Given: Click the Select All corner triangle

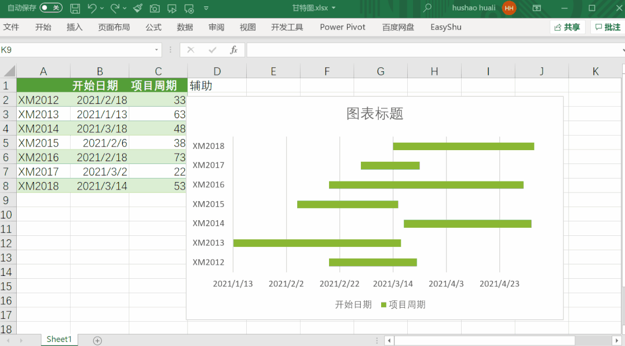Looking at the screenshot, I should click(x=9, y=71).
